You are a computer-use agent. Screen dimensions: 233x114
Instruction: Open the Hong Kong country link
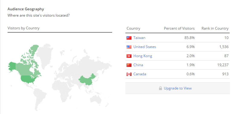pos(143,56)
